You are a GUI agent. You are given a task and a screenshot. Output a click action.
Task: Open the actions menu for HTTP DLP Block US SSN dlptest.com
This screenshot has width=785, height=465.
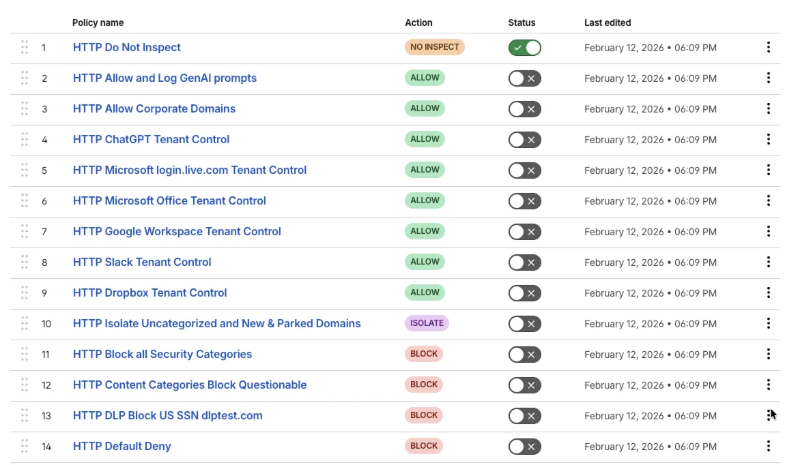(x=769, y=415)
